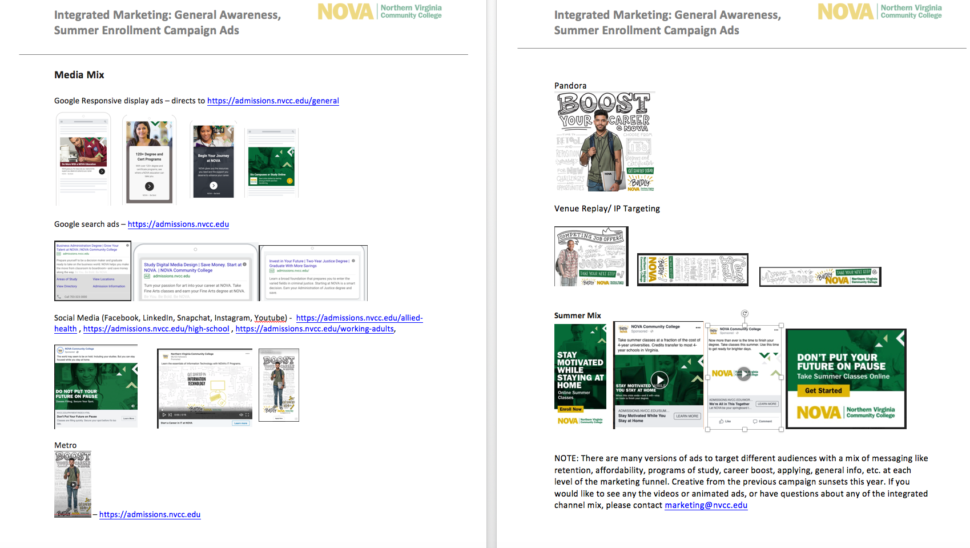The height and width of the screenshot is (548, 970).
Task: Select the Business Administration Degree search ad image
Action: point(92,271)
